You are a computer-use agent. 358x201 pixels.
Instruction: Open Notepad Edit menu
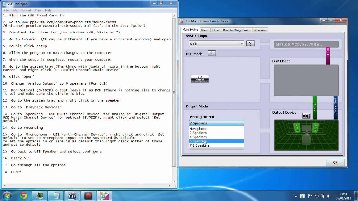click(15, 10)
